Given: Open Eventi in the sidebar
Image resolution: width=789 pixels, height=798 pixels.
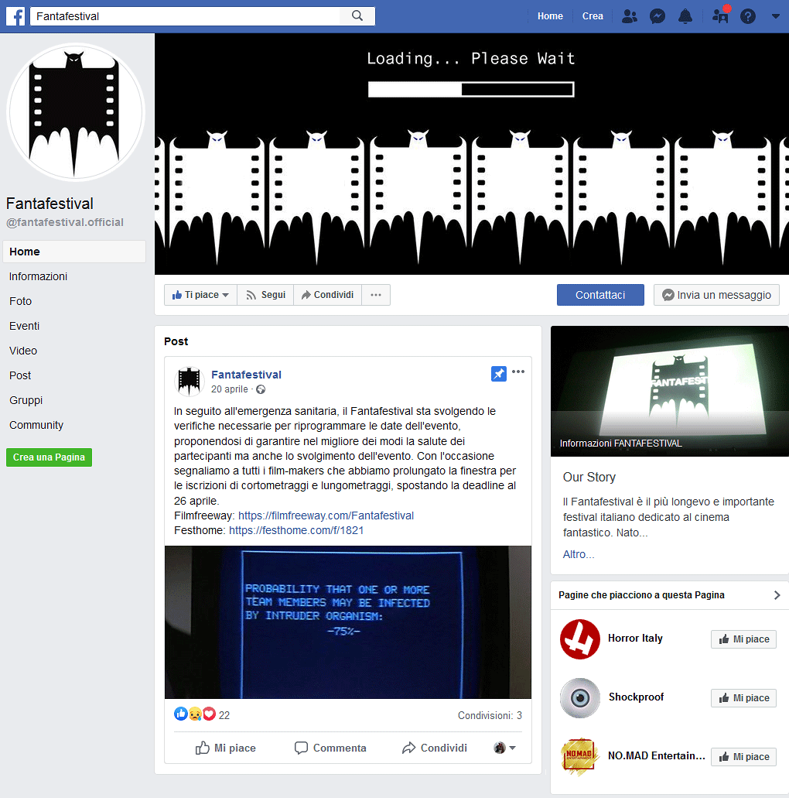Looking at the screenshot, I should pyautogui.click(x=25, y=326).
